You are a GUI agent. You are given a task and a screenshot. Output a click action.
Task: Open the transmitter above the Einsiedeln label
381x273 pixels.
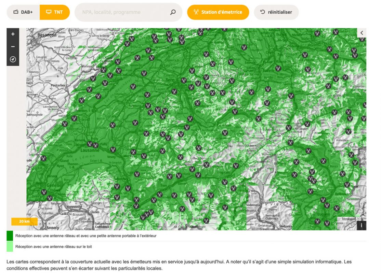click(x=305, y=55)
